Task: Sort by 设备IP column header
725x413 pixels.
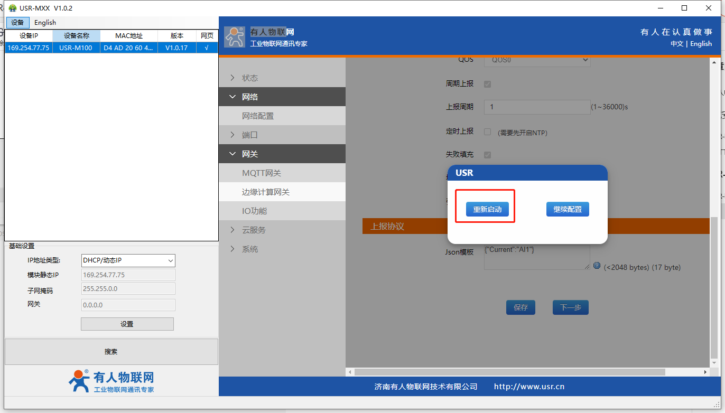Action: [29, 36]
